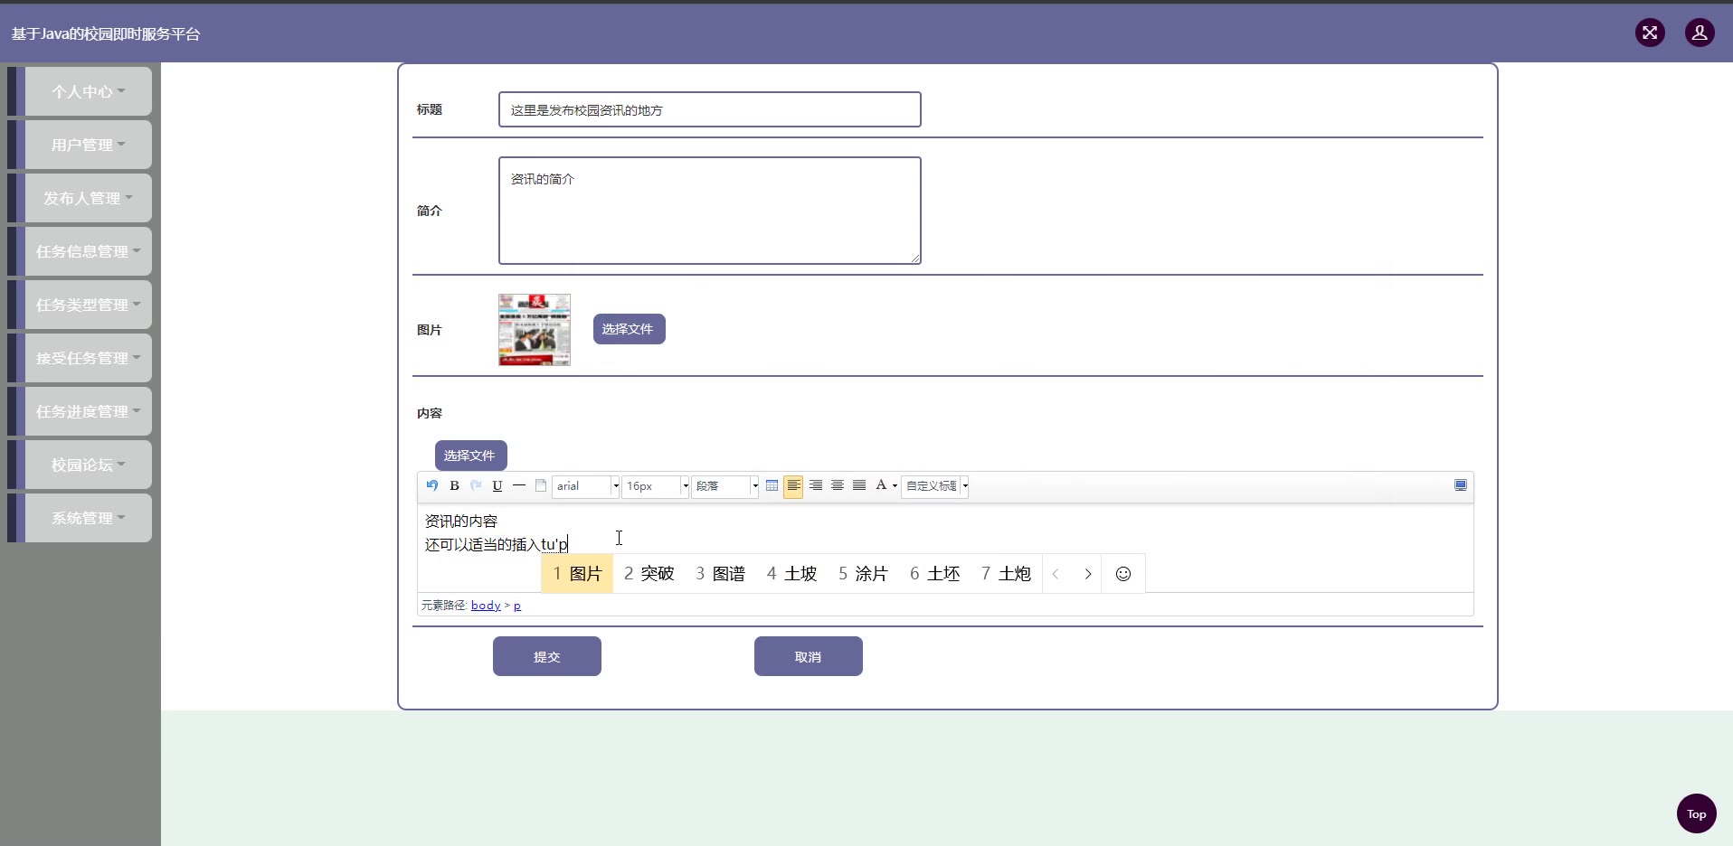The image size is (1733, 846).
Task: Click the blank page icon in toolbar
Action: [x=541, y=485]
